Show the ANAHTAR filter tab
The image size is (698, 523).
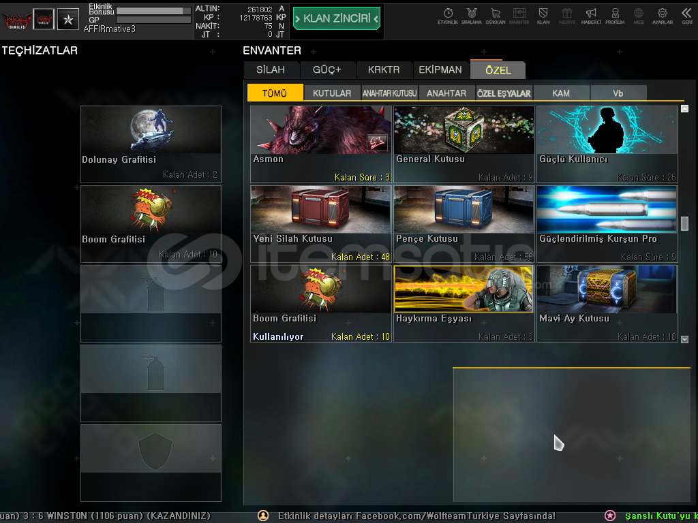coord(446,93)
